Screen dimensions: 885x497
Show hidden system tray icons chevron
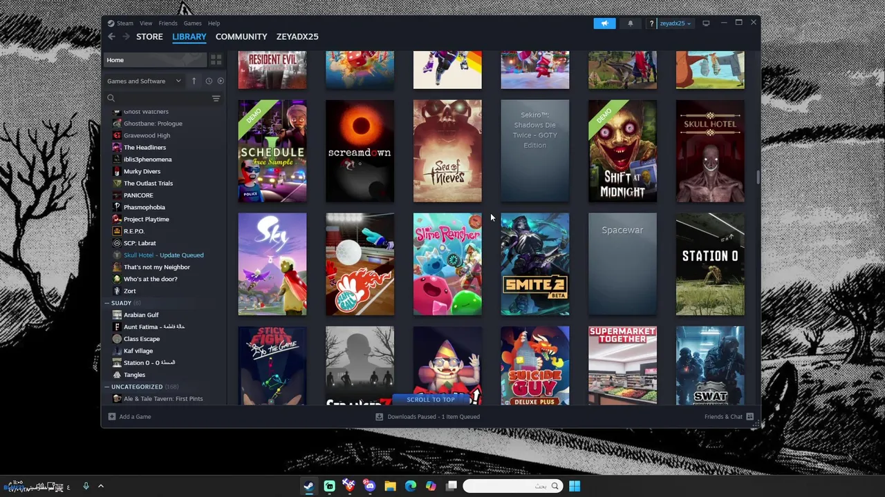(x=100, y=486)
